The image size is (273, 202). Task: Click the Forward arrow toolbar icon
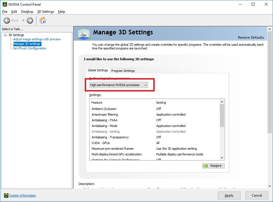[30, 20]
